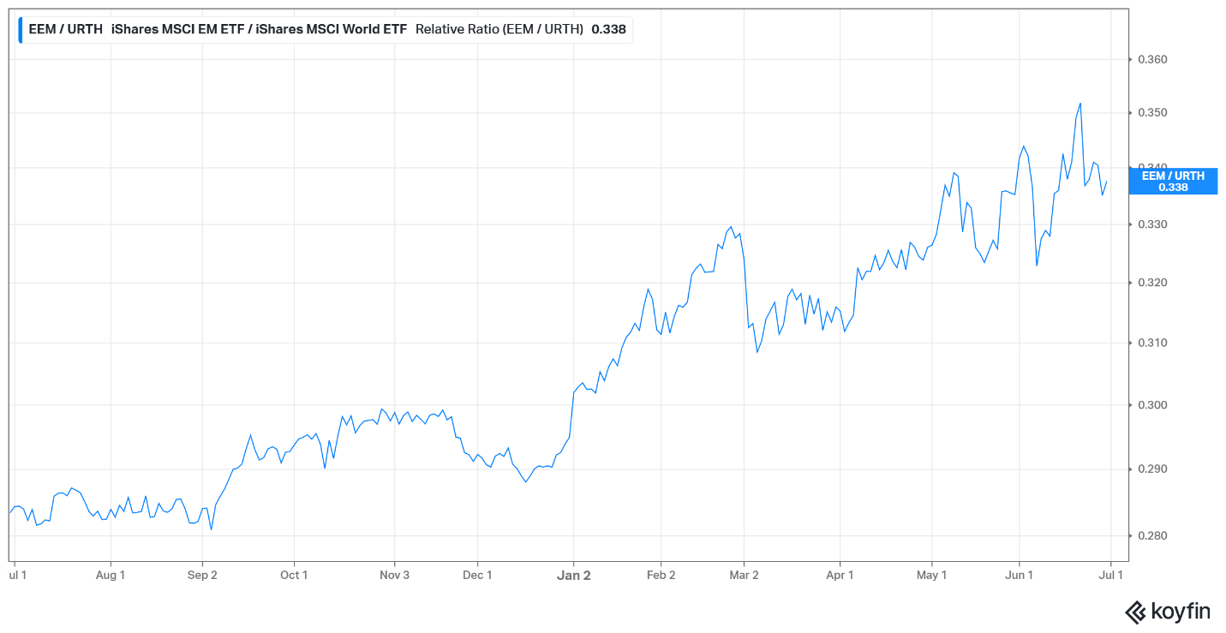Click the iShares MSCI EM ETF / iShares MSCI World ETF legend name
1226x633 pixels.
click(x=259, y=29)
